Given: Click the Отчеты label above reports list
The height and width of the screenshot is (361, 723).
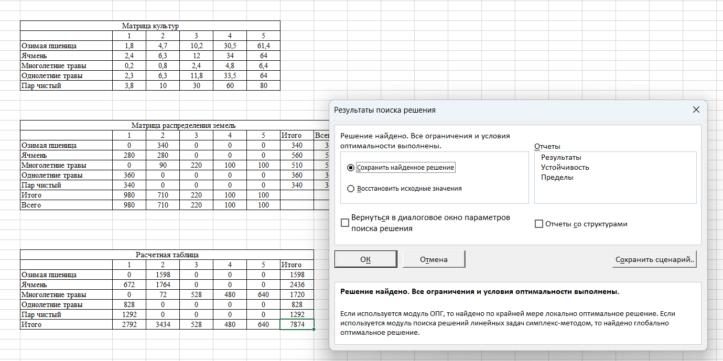Looking at the screenshot, I should (x=547, y=146).
